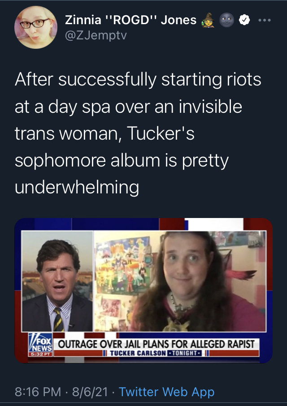
Task: Click the 8/6/21 tweet date
Action: click(90, 392)
